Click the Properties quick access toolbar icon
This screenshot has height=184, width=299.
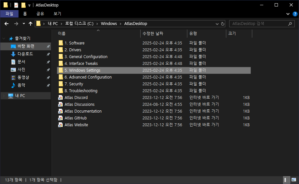[16, 5]
